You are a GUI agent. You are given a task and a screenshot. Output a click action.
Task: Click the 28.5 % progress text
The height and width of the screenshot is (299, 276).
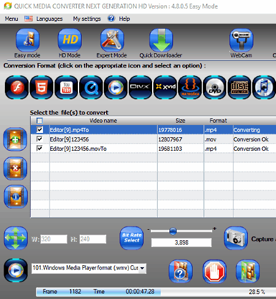coord(257,292)
